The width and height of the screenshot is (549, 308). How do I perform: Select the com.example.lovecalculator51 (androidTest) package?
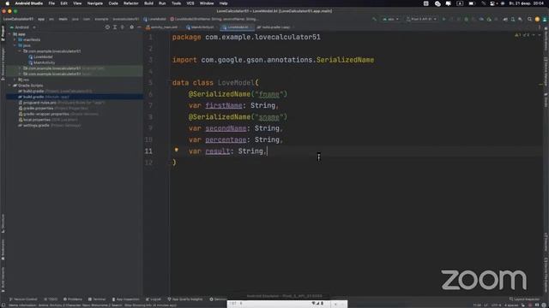[63, 68]
